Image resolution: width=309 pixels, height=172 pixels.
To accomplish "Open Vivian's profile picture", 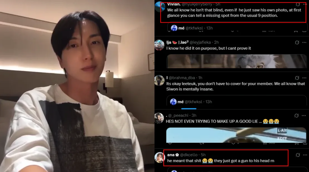I will coord(160,6).
